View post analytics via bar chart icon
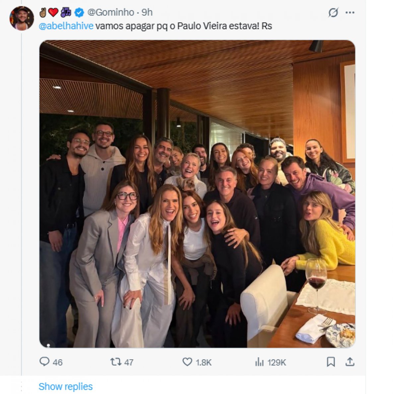This screenshot has height=394, width=398. coord(259,362)
